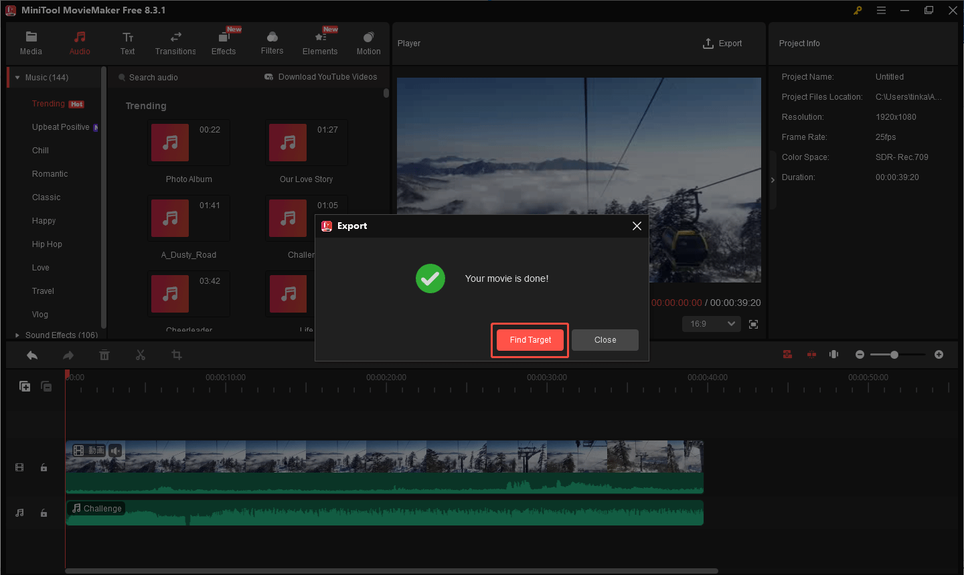
Task: Click the trash delete icon in timeline toolbar
Action: [x=104, y=355]
